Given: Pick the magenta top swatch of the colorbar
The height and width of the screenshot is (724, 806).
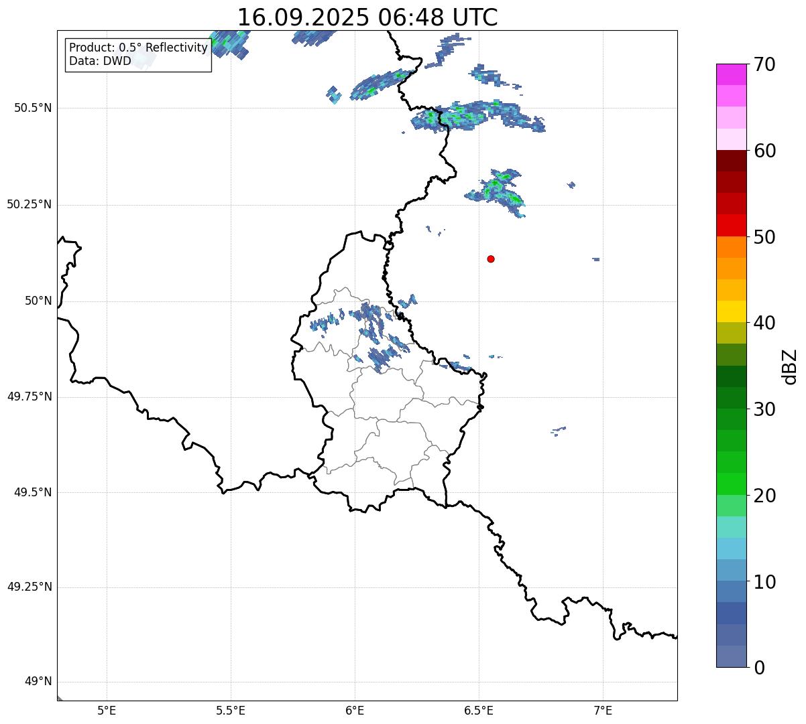Looking at the screenshot, I should point(732,74).
